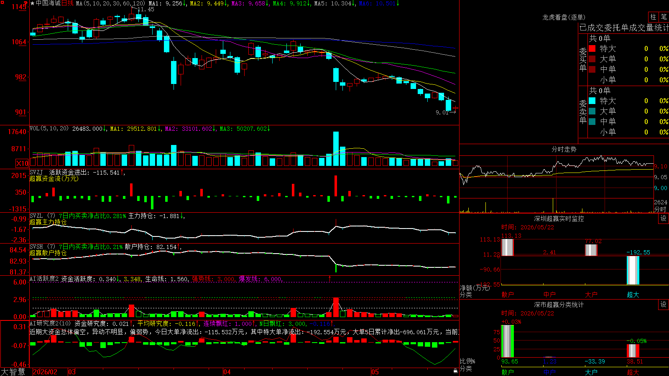Click the small red square icon at top-left corner
The width and height of the screenshot is (669, 376).
click(x=2, y=2)
